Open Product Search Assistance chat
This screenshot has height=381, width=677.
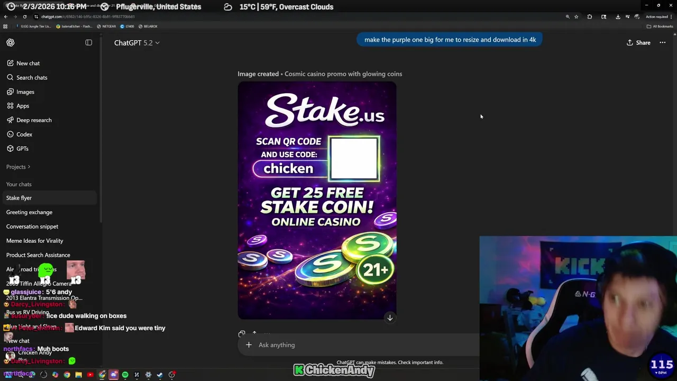point(38,255)
